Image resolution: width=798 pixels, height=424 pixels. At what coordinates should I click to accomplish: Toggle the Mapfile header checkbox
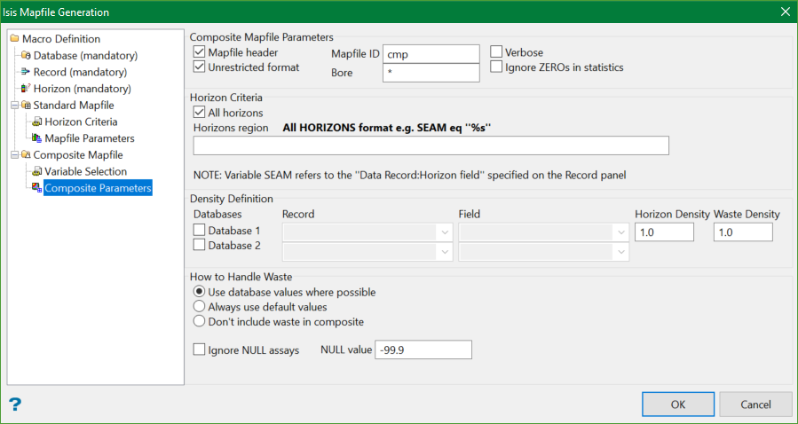[x=199, y=51]
